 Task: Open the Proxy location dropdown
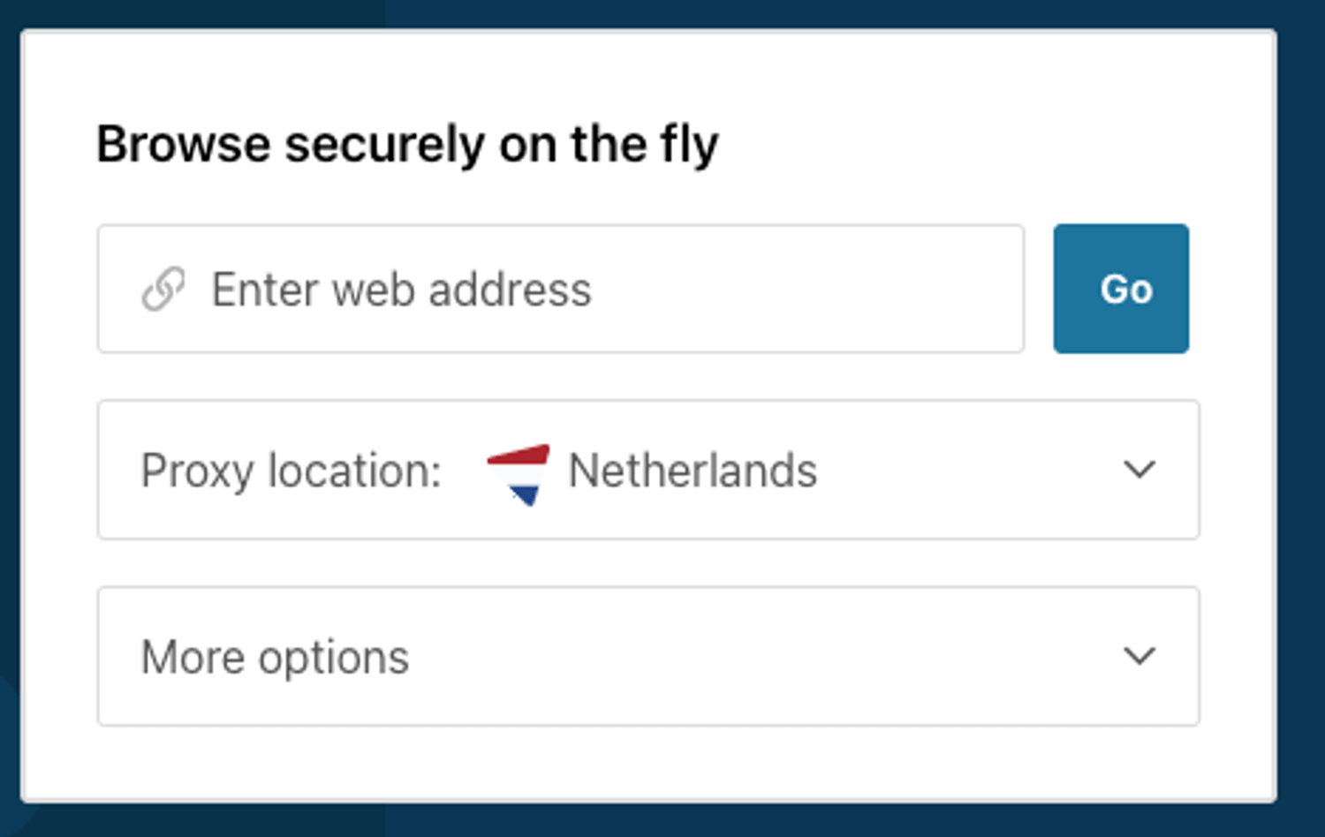coord(648,470)
